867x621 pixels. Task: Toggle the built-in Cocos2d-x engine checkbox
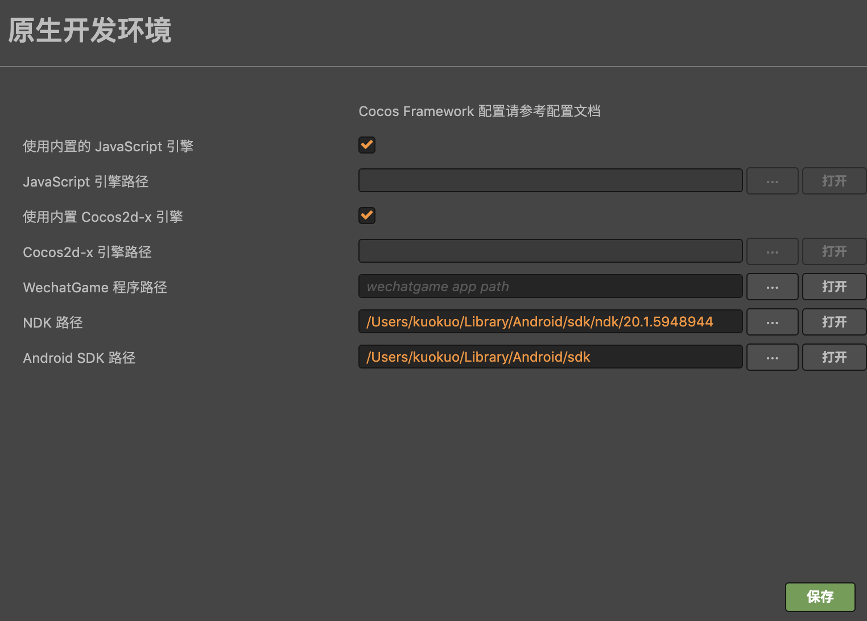[x=367, y=216]
